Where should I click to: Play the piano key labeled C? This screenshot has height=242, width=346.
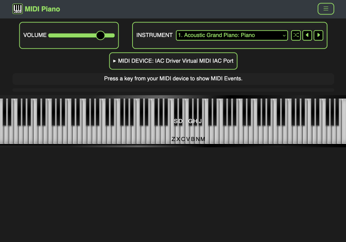click(183, 136)
